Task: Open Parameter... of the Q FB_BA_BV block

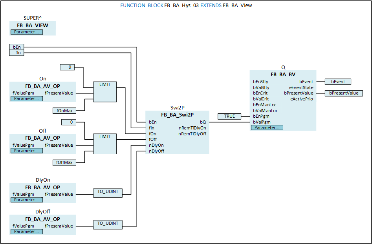Action: pyautogui.click(x=267, y=127)
